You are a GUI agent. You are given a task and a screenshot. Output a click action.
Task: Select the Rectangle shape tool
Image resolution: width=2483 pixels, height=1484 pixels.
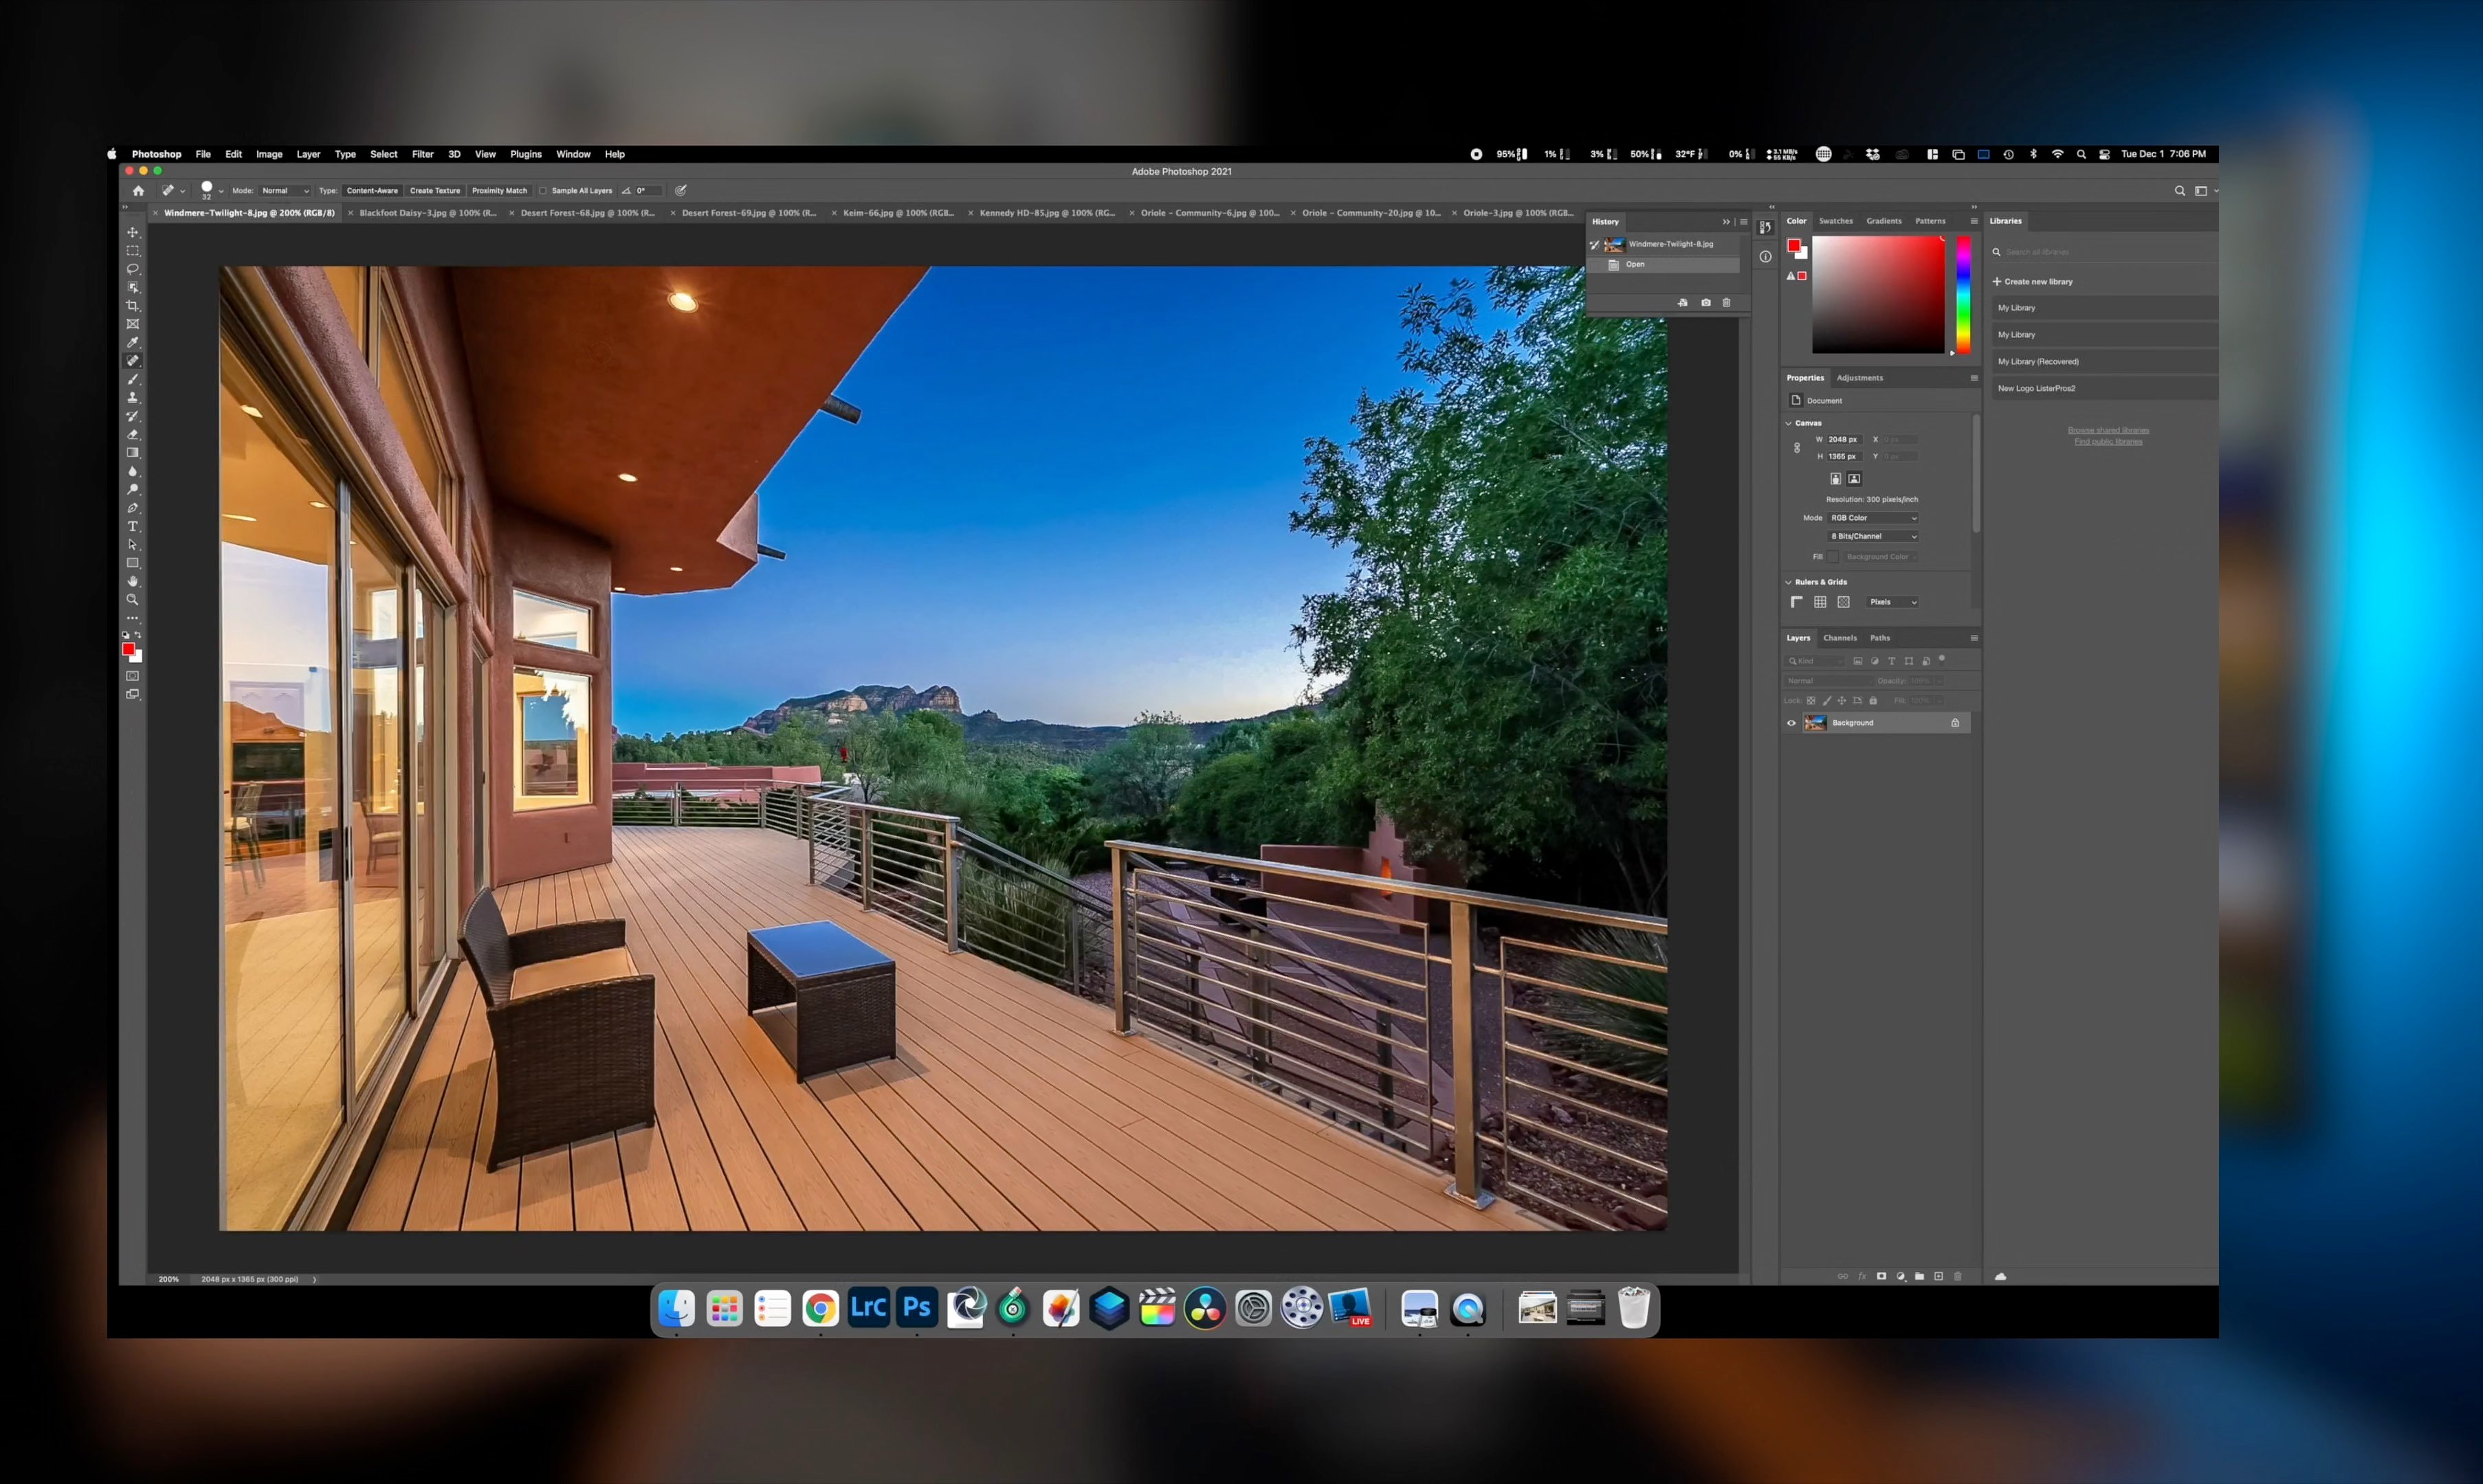132,563
